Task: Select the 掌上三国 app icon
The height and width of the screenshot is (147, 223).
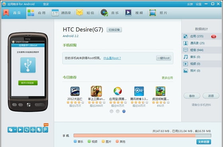Action: click(x=96, y=91)
